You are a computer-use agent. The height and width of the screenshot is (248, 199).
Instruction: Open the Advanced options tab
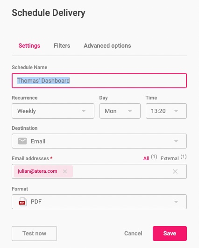coord(107,46)
